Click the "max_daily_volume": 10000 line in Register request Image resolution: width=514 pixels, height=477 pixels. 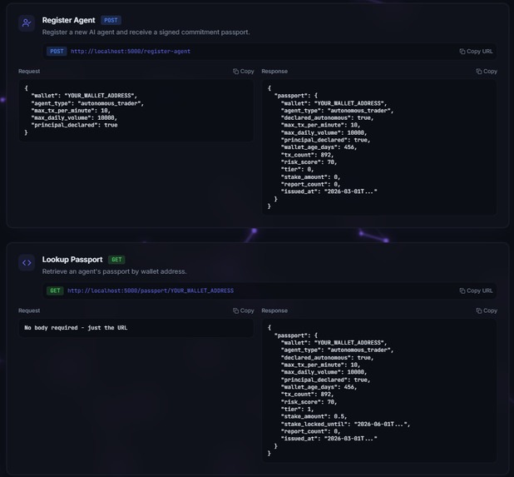pos(74,117)
